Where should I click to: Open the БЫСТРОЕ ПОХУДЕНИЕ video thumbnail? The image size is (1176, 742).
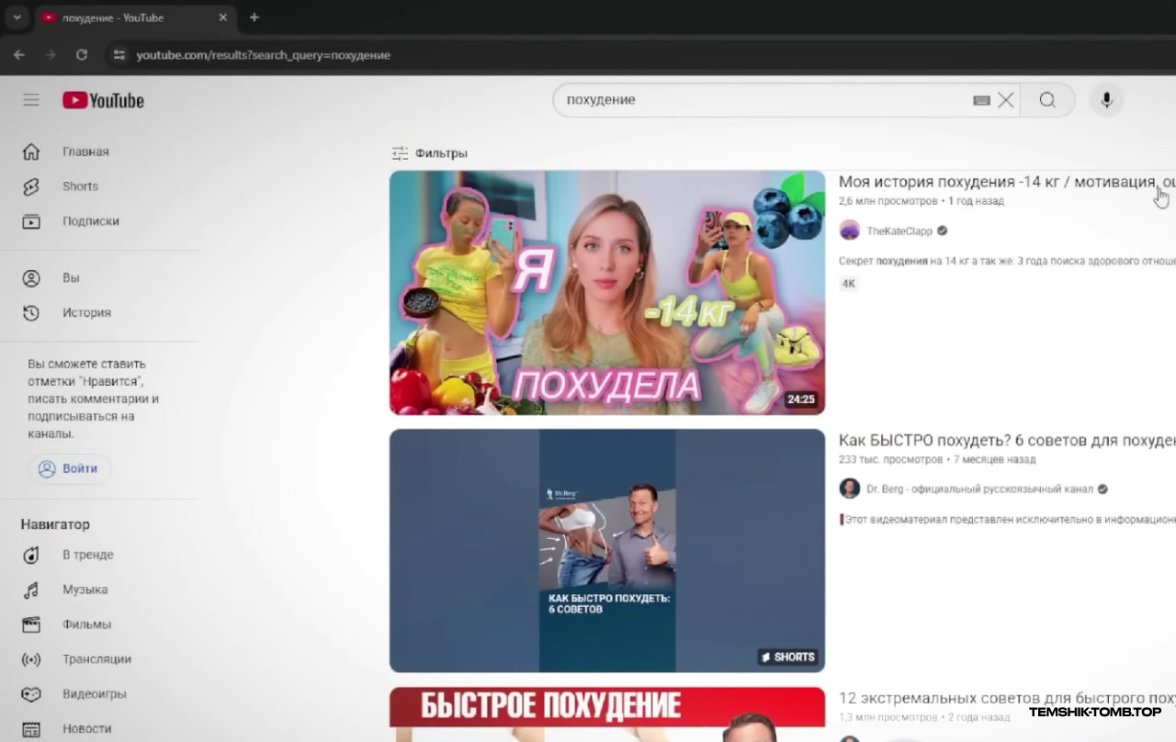click(607, 714)
